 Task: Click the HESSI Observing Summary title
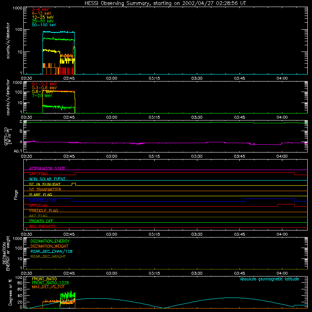(x=165, y=4)
